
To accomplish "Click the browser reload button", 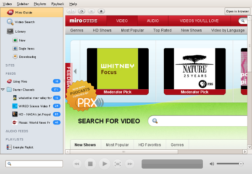I will coord(81,11).
